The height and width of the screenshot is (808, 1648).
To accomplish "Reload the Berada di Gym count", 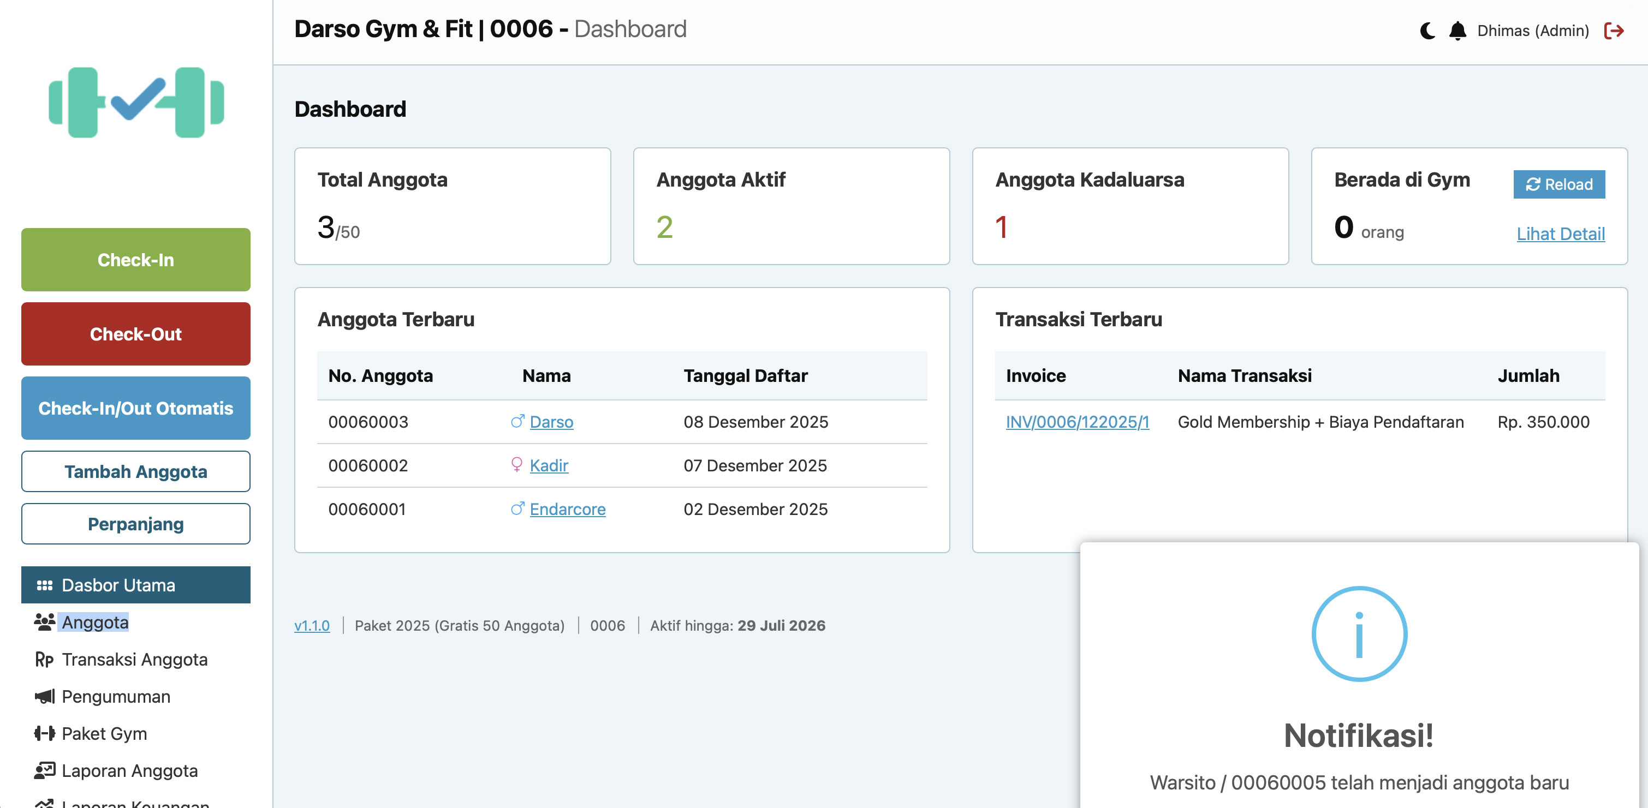I will tap(1558, 184).
